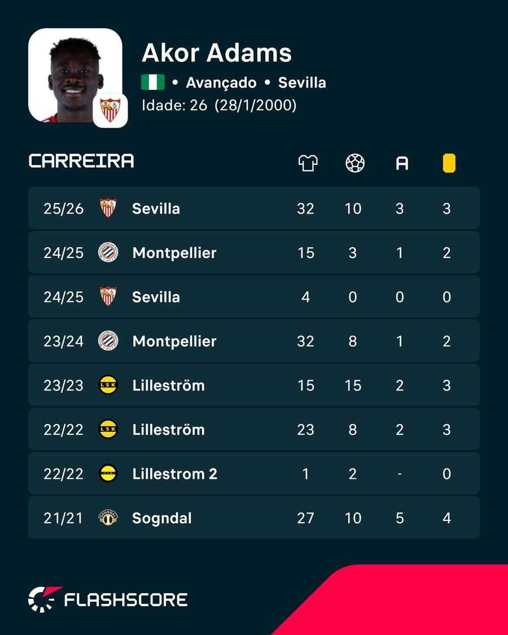Click the Nigeria flag icon

[x=153, y=82]
